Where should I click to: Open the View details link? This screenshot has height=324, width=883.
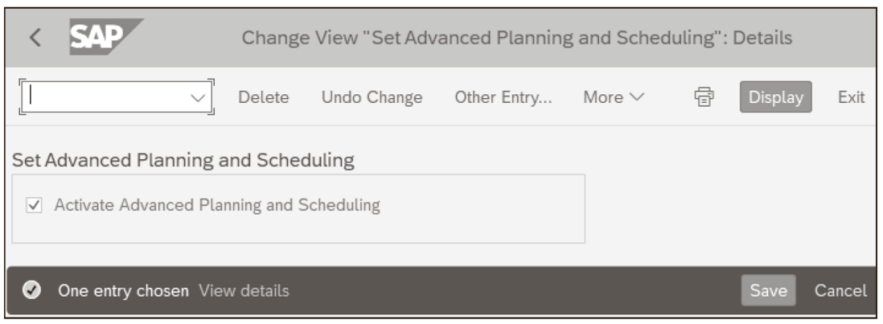pyautogui.click(x=244, y=291)
